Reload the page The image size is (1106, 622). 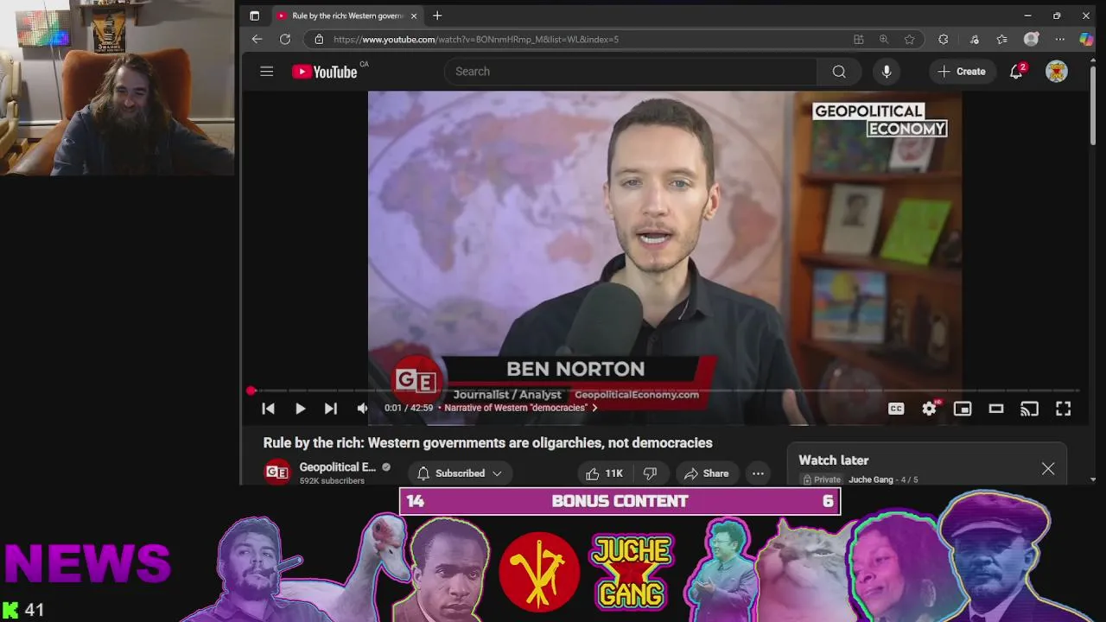point(285,39)
